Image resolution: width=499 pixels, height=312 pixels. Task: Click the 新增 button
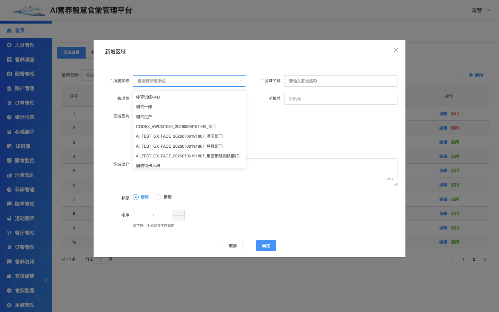point(476,75)
